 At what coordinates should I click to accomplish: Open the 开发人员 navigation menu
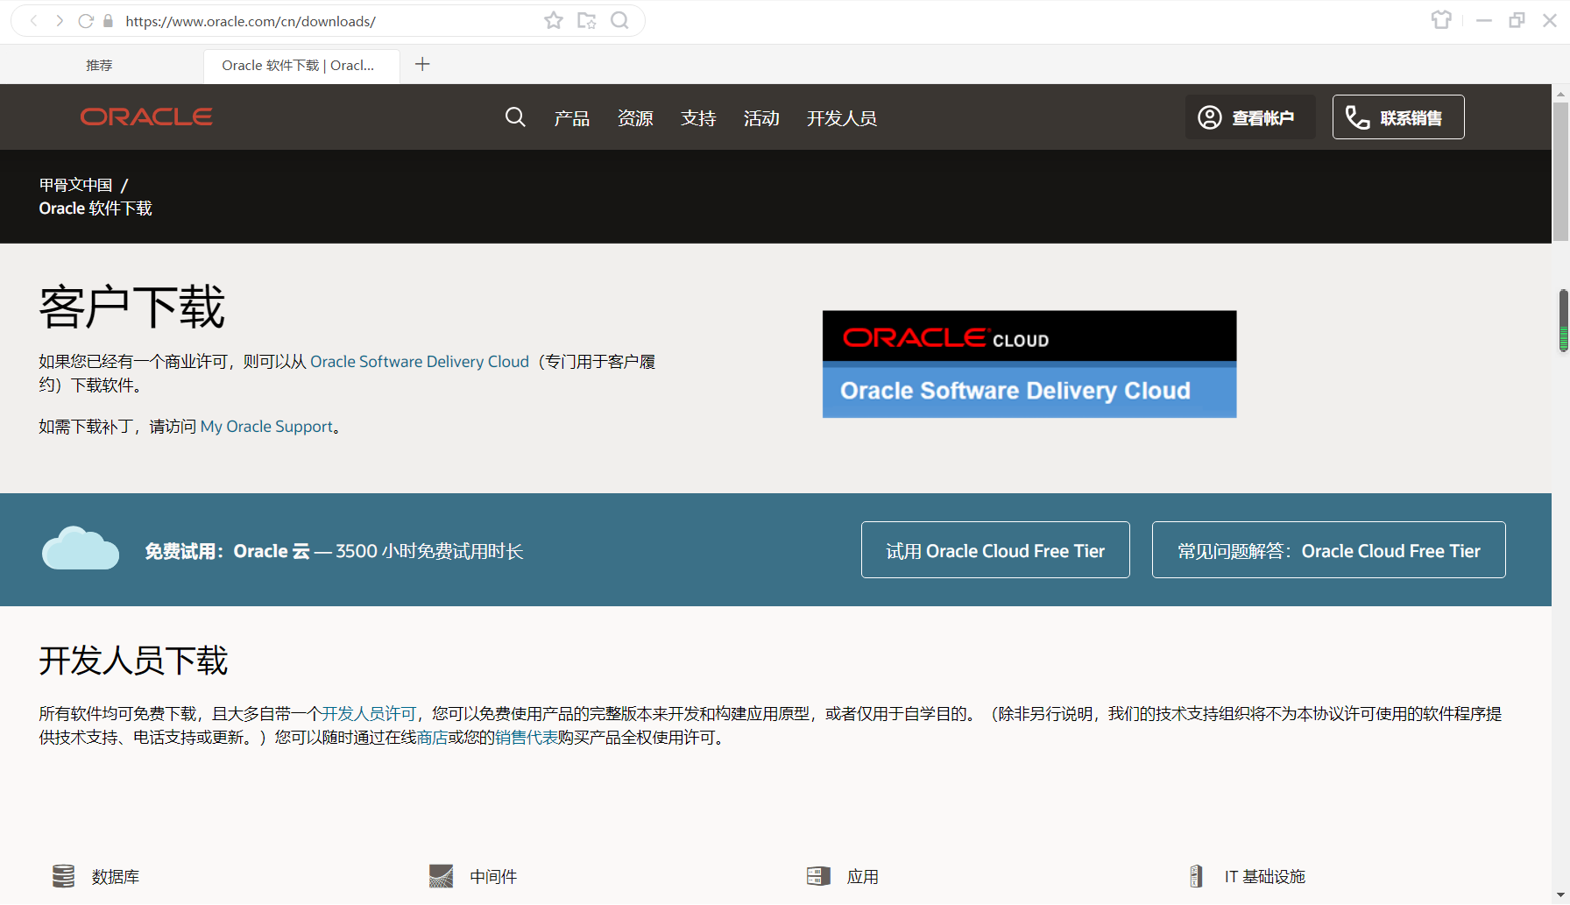[x=842, y=118]
